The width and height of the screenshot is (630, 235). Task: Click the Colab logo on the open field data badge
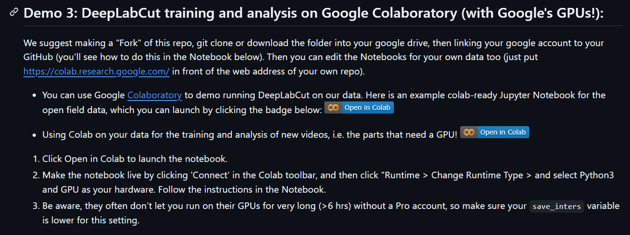(x=333, y=108)
